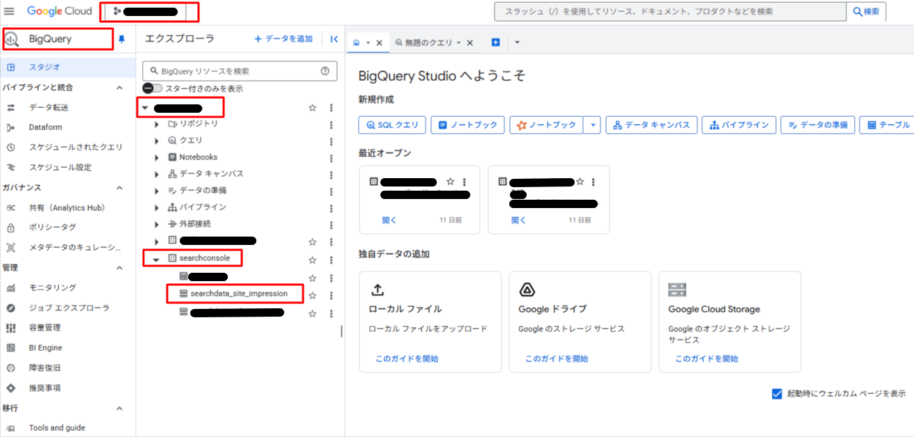Click このガイドを開始 under Google ドライブ
Image resolution: width=914 pixels, height=437 pixels.
[x=557, y=359]
